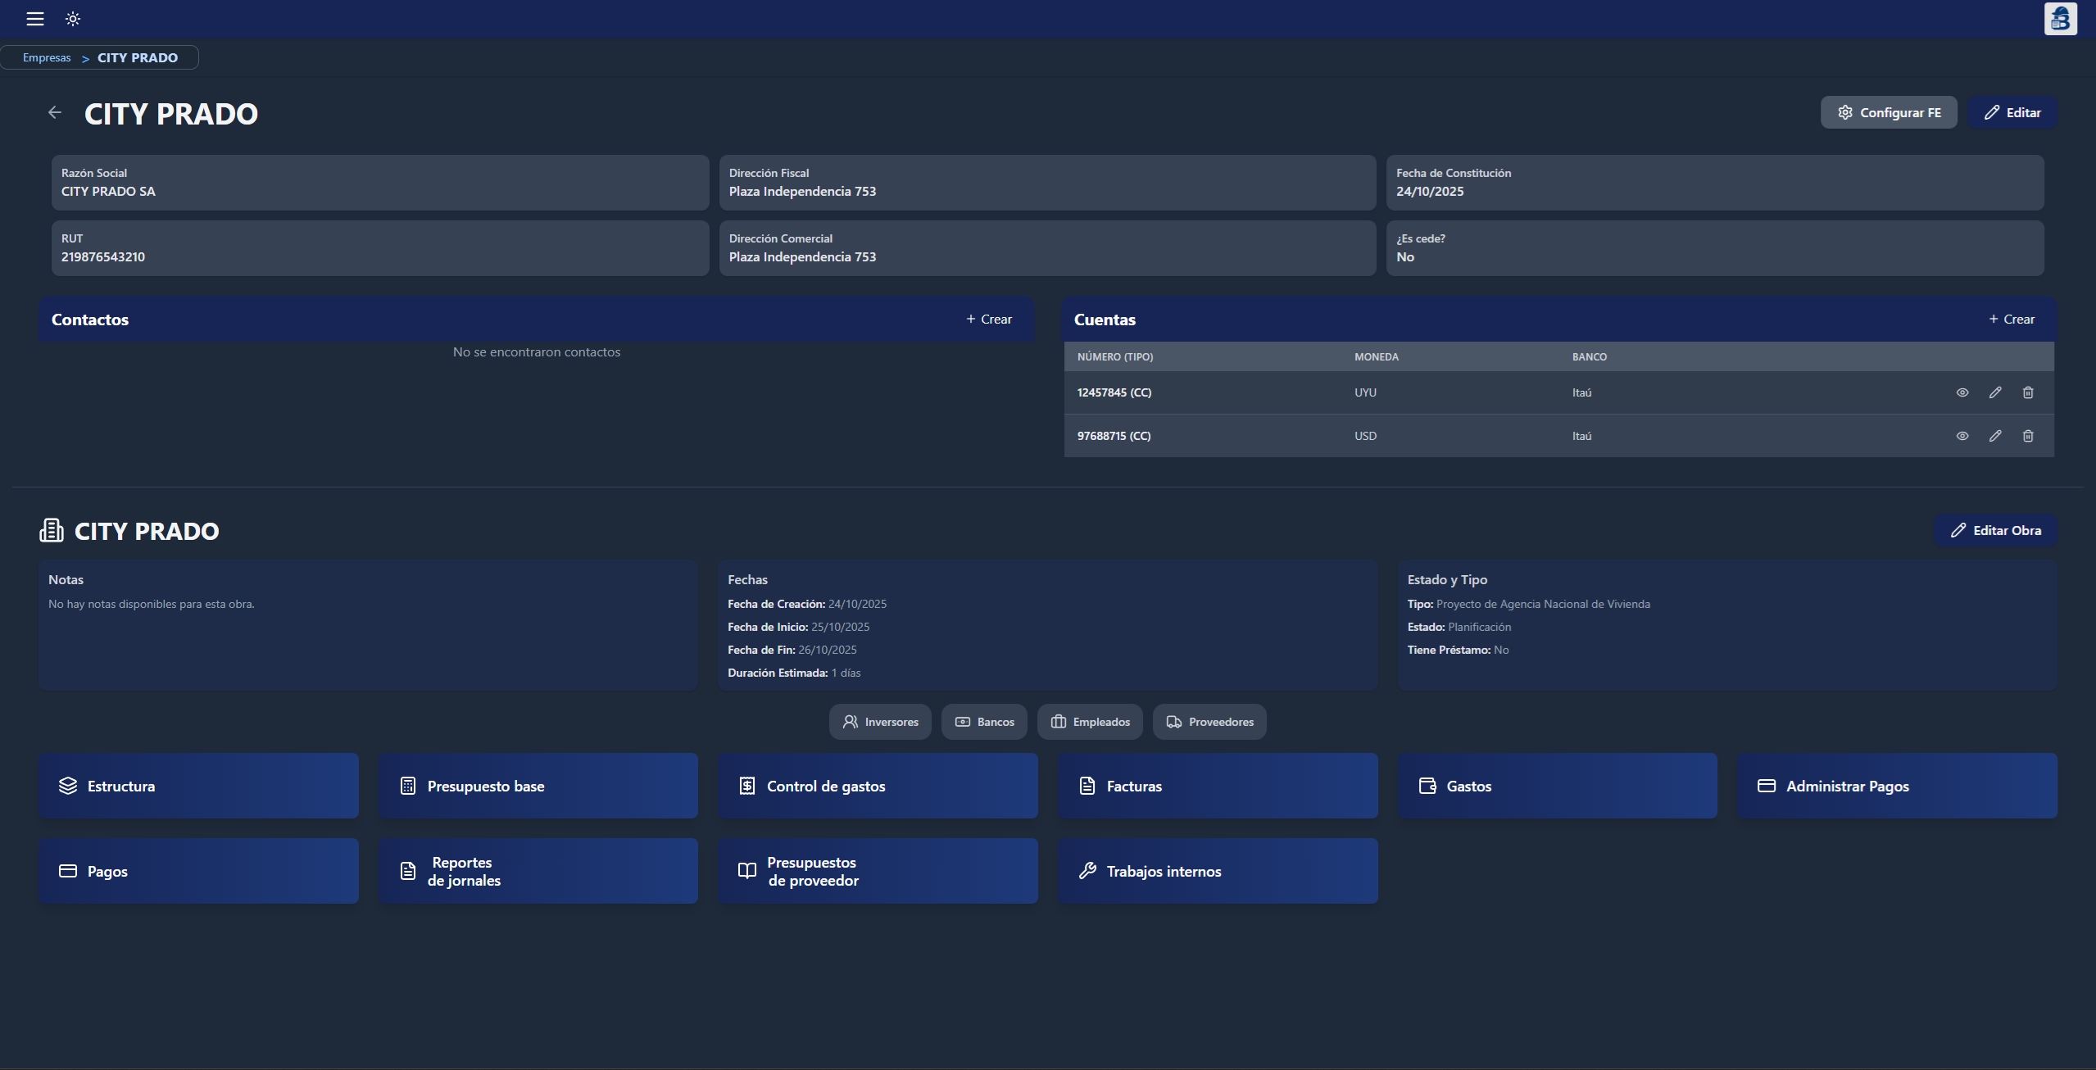Click the BANCO column header

[1590, 357]
